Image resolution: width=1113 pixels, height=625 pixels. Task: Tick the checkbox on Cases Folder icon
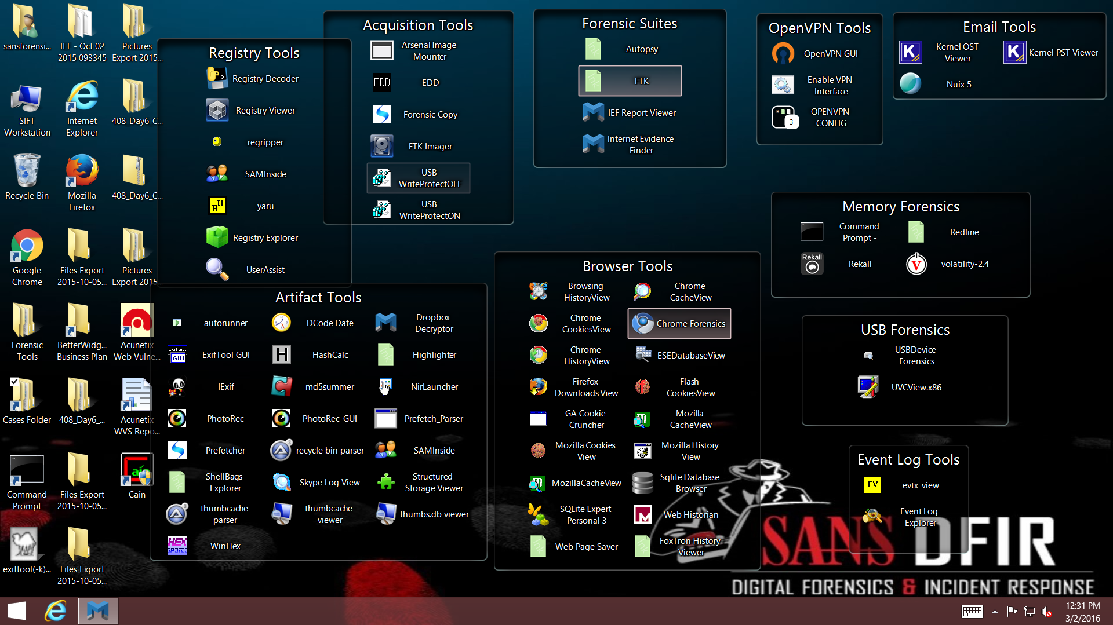point(14,382)
